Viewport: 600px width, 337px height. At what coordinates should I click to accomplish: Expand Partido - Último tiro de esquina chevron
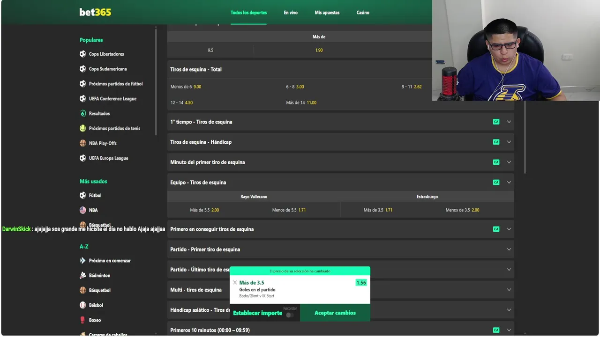point(509,270)
